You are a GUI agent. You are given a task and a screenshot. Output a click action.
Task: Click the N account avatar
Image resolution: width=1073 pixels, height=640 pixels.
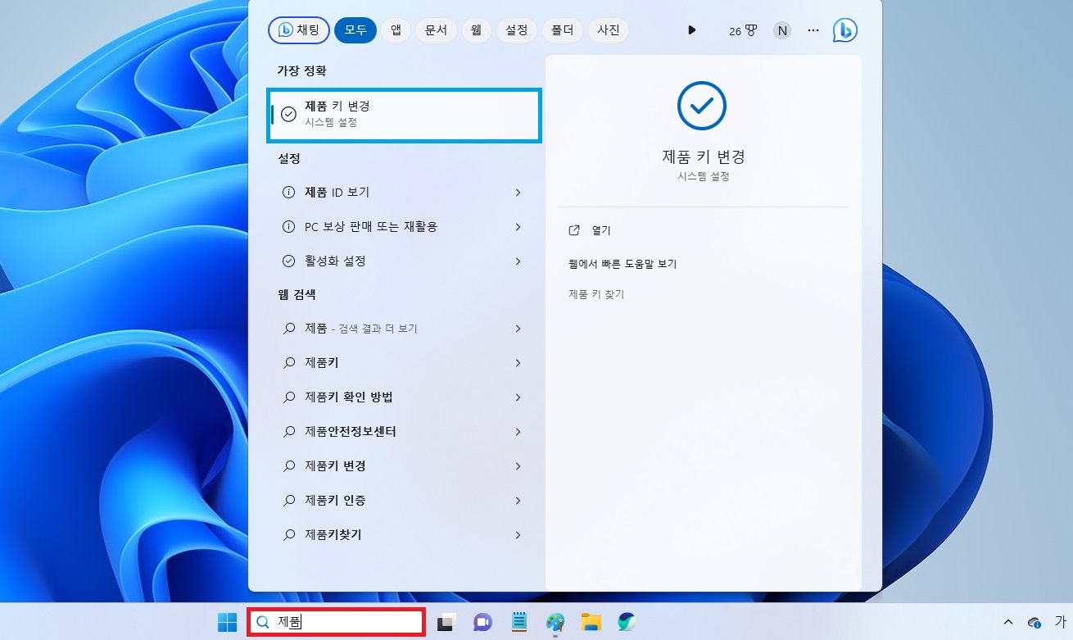tap(782, 31)
